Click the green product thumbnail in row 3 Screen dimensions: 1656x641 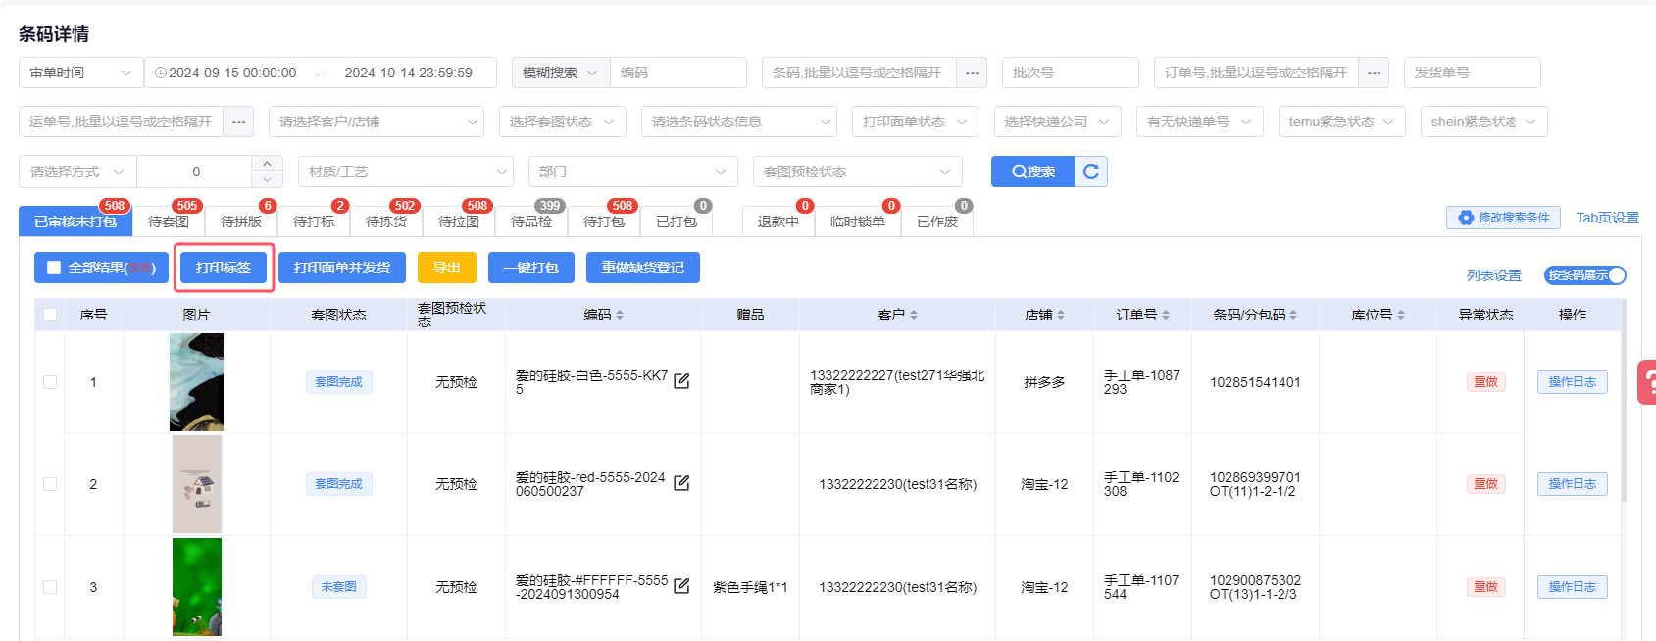coord(197,586)
